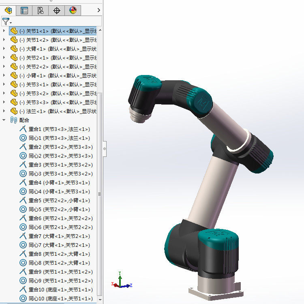Open the tree filter funnel dropdown
The image size is (304, 304).
(6, 21)
